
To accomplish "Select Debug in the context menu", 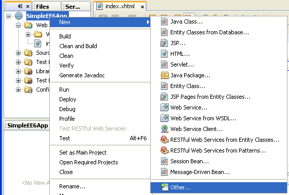I will point(100,109).
